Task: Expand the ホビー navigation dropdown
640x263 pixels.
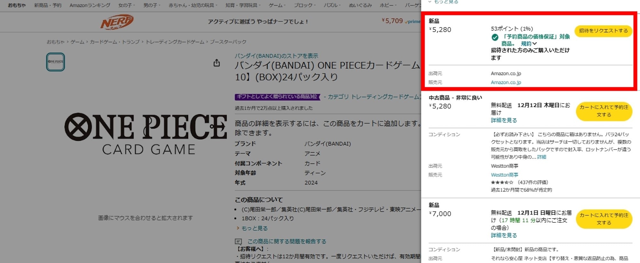Action: click(x=388, y=5)
